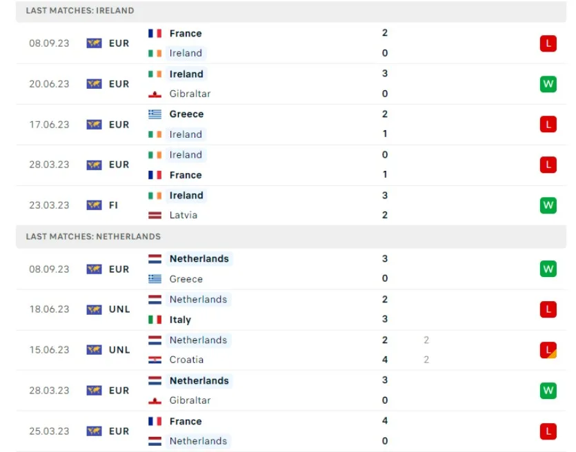The image size is (576, 452).
Task: Open the Last Matches: Netherlands section header
Action: [x=291, y=236]
